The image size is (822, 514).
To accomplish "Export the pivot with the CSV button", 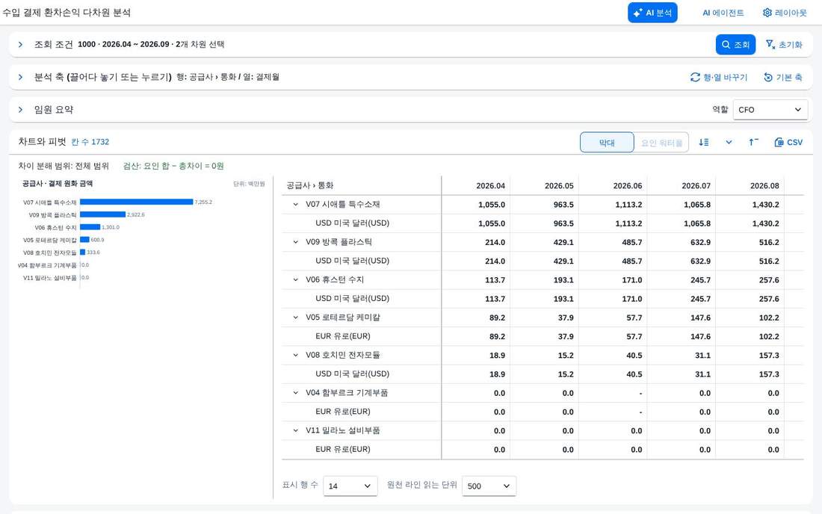I will pyautogui.click(x=788, y=142).
